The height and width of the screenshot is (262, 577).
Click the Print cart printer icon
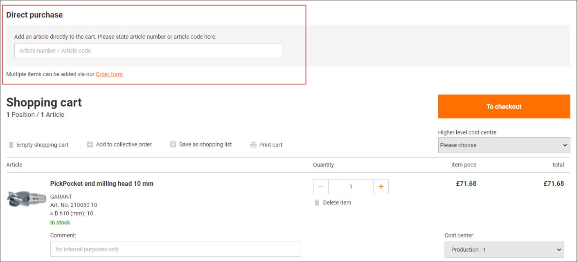coord(253,145)
